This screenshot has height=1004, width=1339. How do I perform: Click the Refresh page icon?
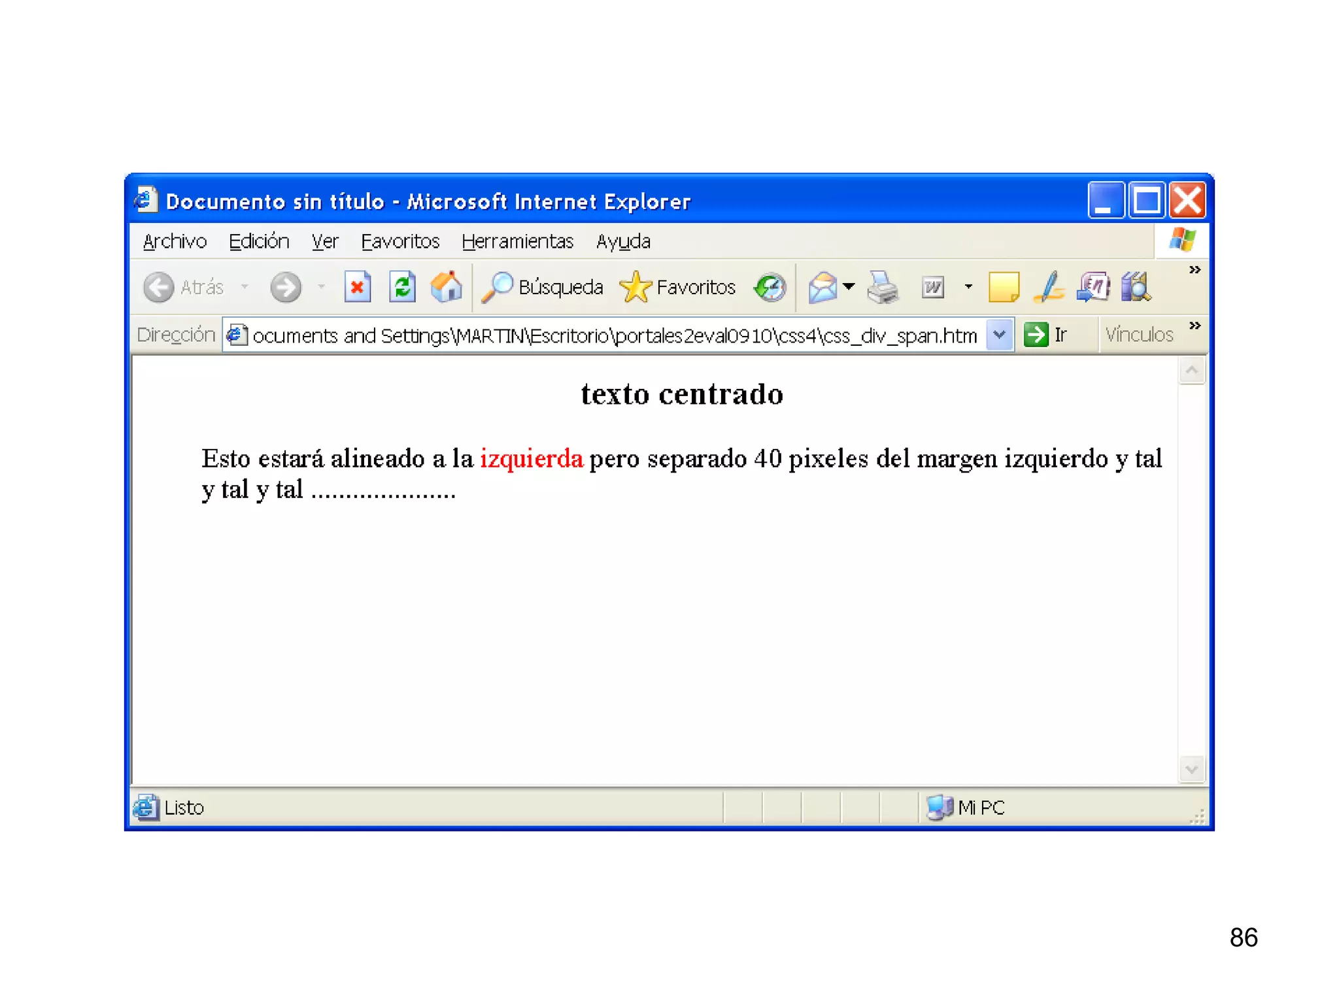(x=402, y=287)
